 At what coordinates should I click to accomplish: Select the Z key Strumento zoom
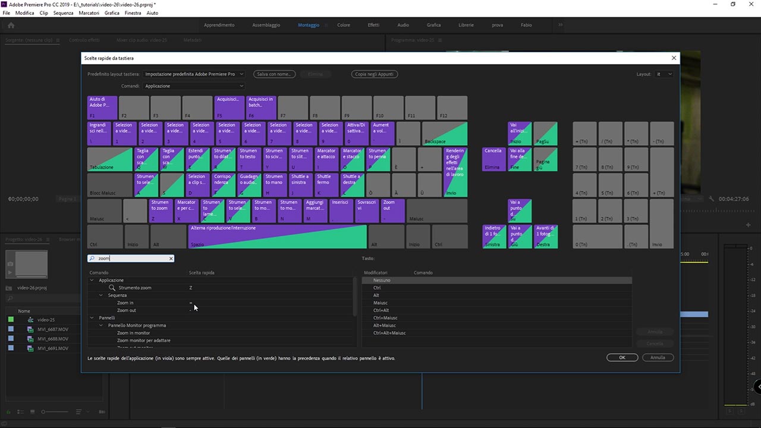click(x=161, y=210)
